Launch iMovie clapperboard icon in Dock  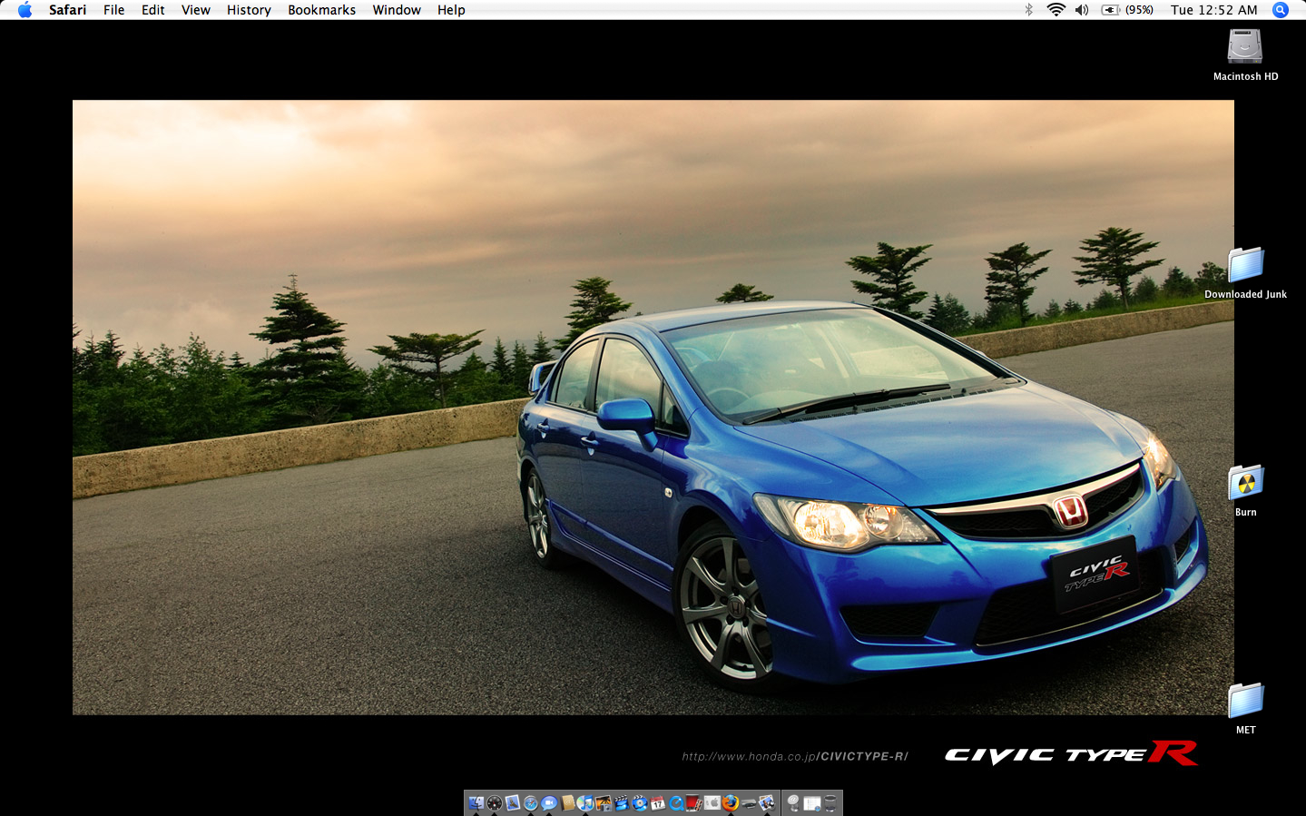coord(622,802)
